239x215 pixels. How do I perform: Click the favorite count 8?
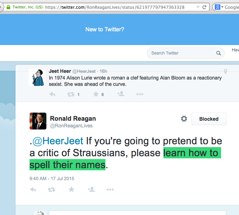click(103, 95)
